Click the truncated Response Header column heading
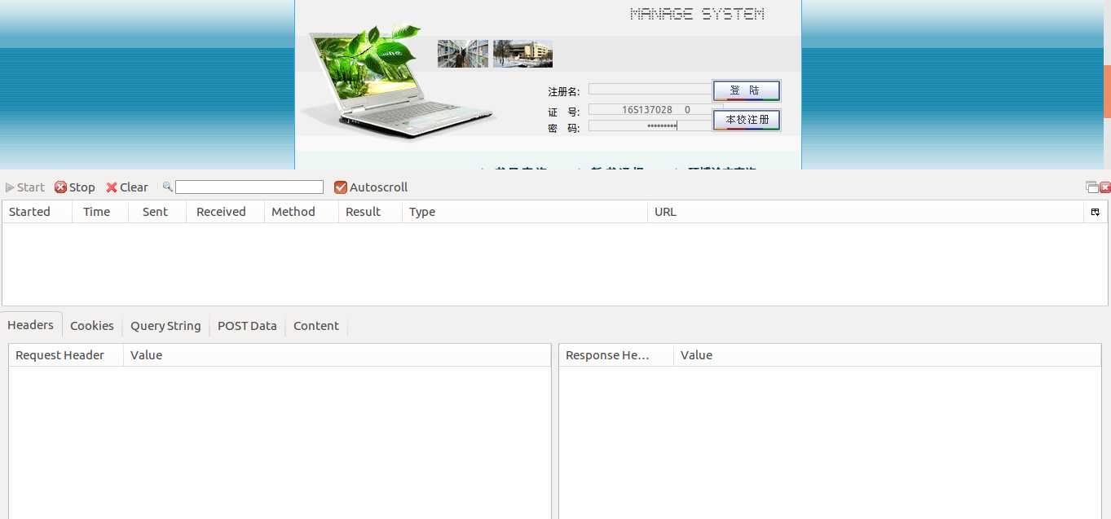This screenshot has width=1111, height=519. pos(616,355)
